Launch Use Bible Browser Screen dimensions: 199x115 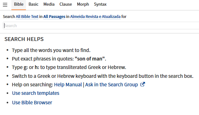pos(32,103)
